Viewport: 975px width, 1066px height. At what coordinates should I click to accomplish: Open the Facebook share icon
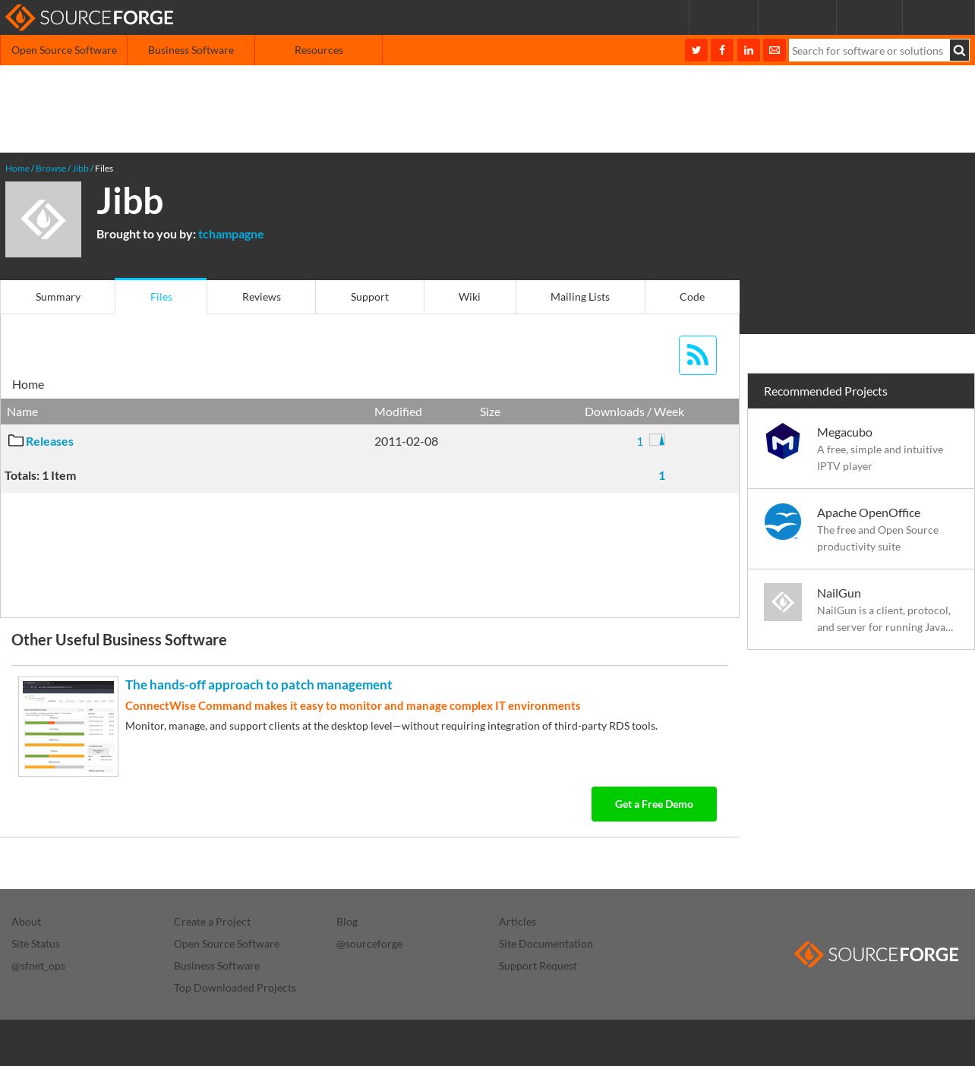point(722,50)
